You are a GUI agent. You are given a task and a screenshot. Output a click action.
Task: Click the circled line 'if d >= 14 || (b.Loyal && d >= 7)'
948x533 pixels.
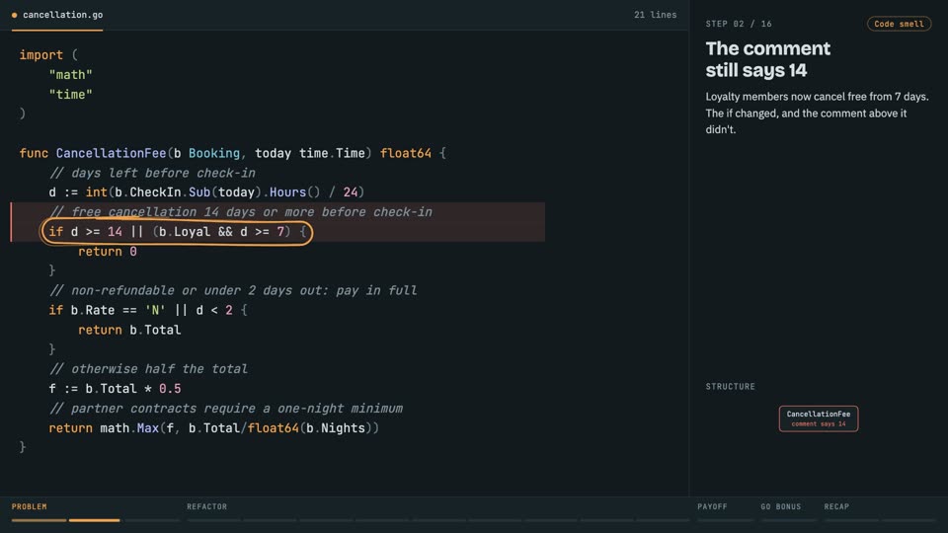click(x=177, y=232)
